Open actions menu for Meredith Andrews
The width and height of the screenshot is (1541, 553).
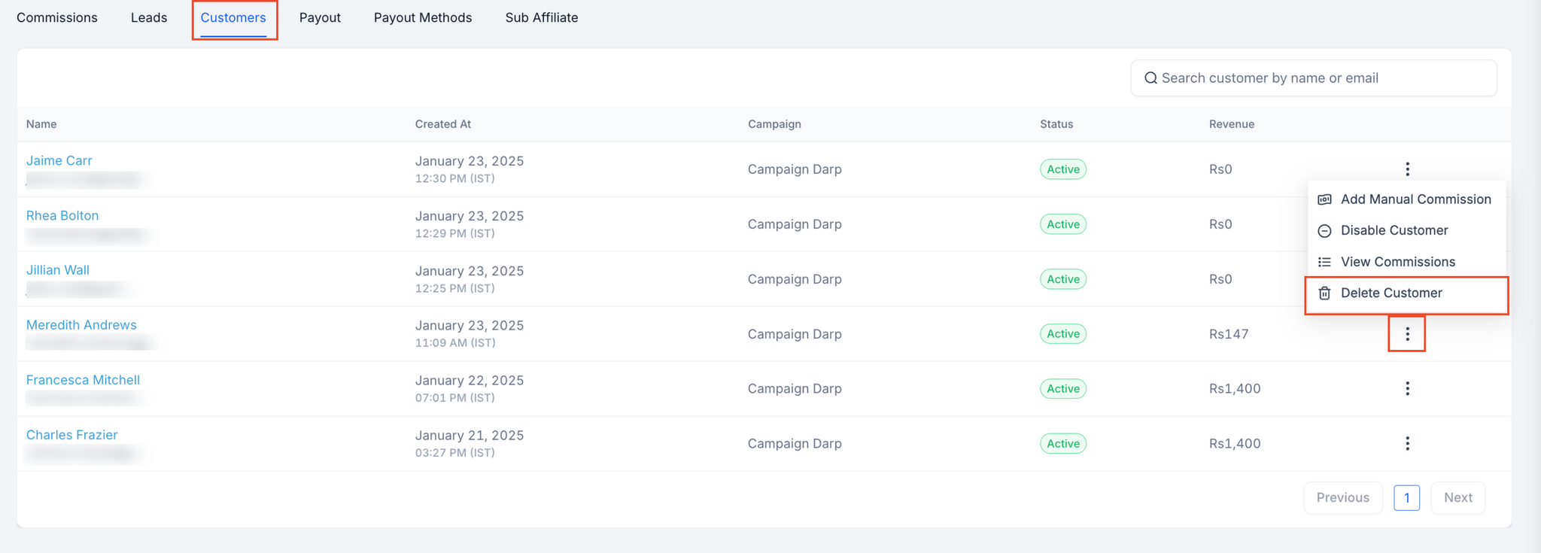pyautogui.click(x=1407, y=334)
